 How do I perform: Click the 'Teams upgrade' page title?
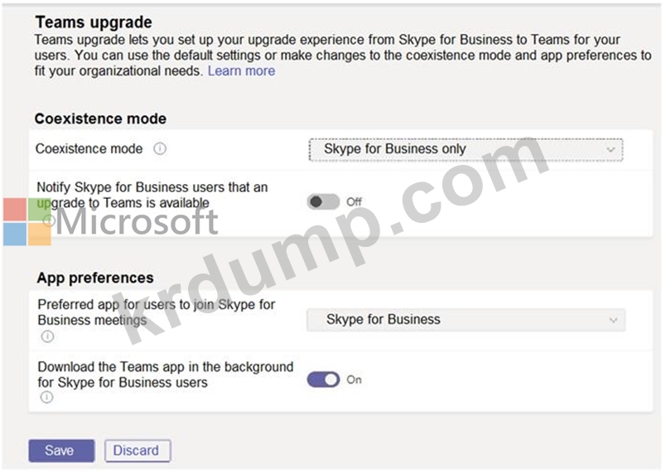click(x=93, y=22)
